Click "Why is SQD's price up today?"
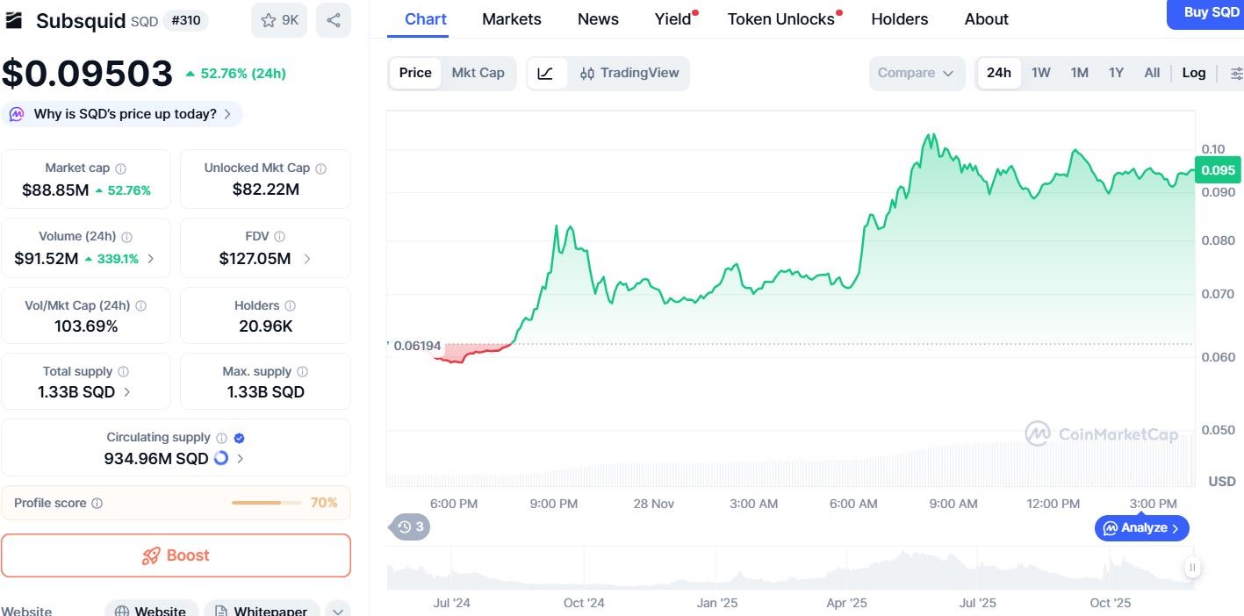The width and height of the screenshot is (1244, 616). coord(125,114)
